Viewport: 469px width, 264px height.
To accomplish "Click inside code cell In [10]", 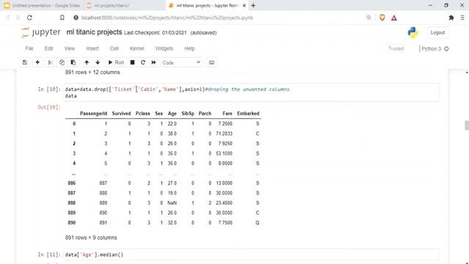I will tap(252, 92).
